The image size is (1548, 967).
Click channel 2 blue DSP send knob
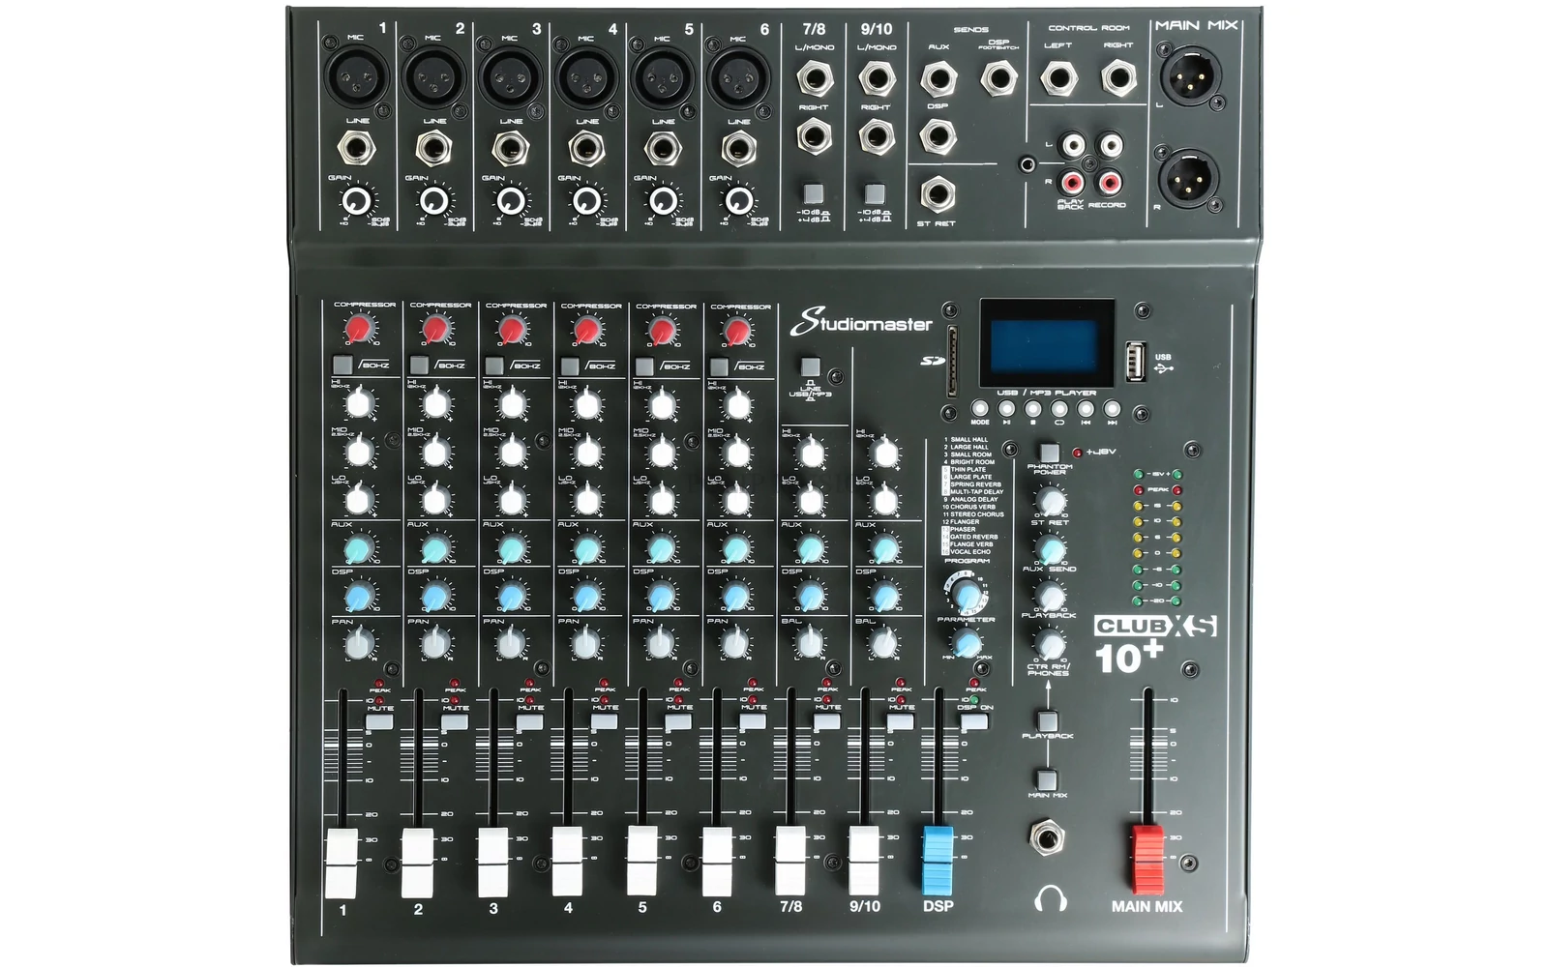435,595
